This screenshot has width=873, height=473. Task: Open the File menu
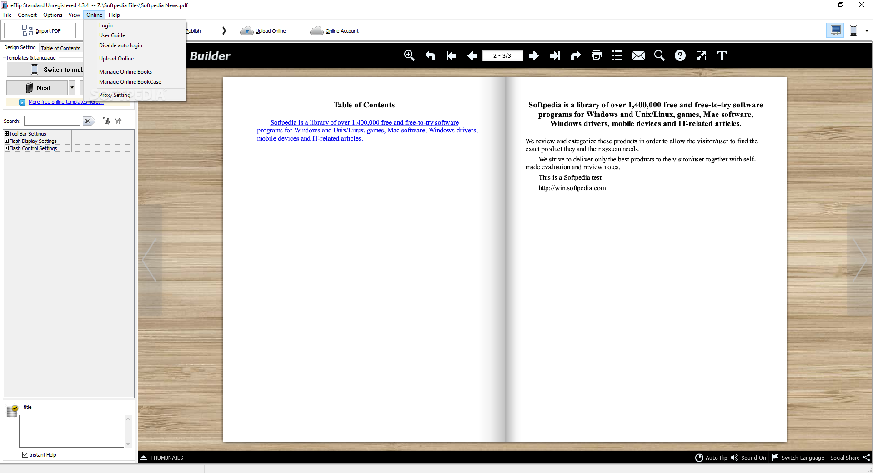pos(7,15)
